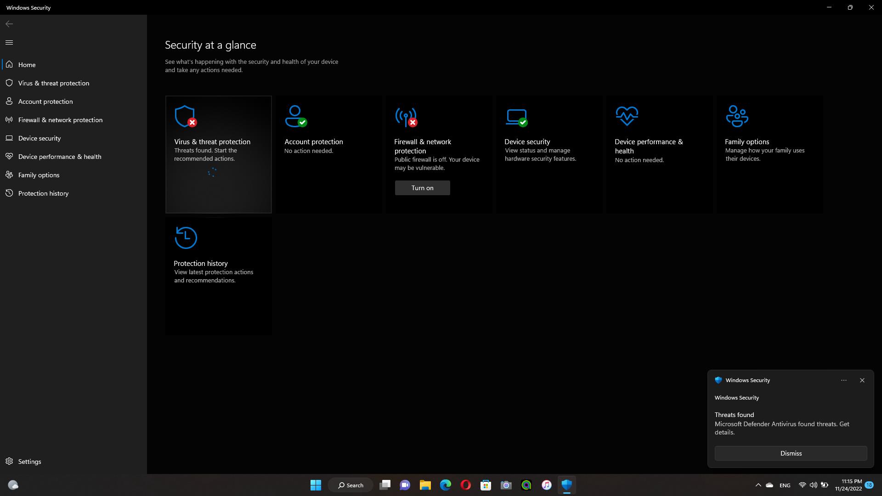The width and height of the screenshot is (882, 496).
Task: Collapse the hamburger navigation menu
Action: point(9,42)
